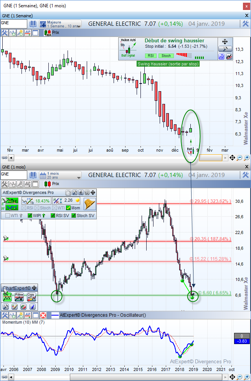Open library book icon in weekly chart header
Viewport: 251px width, 381px height.
(33, 24)
